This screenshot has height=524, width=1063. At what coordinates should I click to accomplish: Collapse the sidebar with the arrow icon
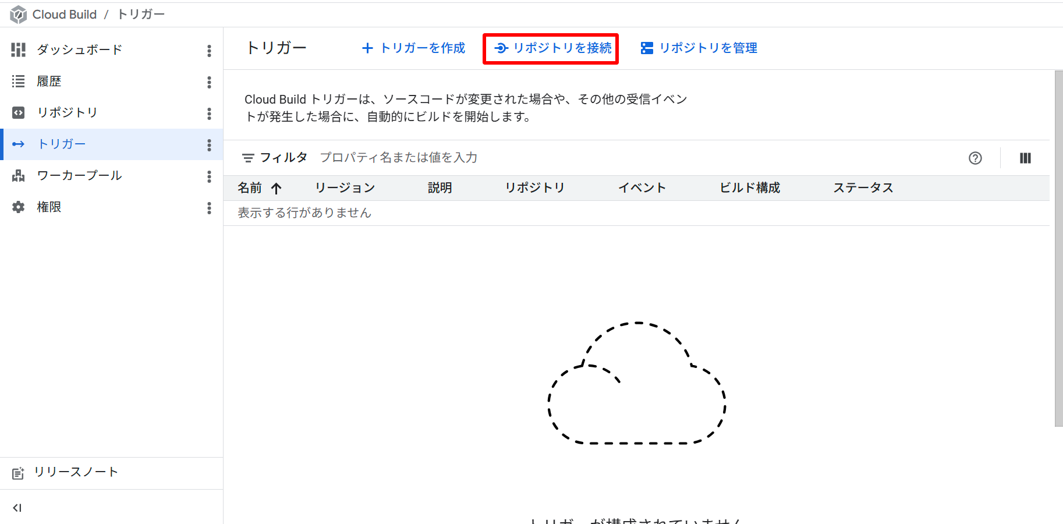coord(17,508)
